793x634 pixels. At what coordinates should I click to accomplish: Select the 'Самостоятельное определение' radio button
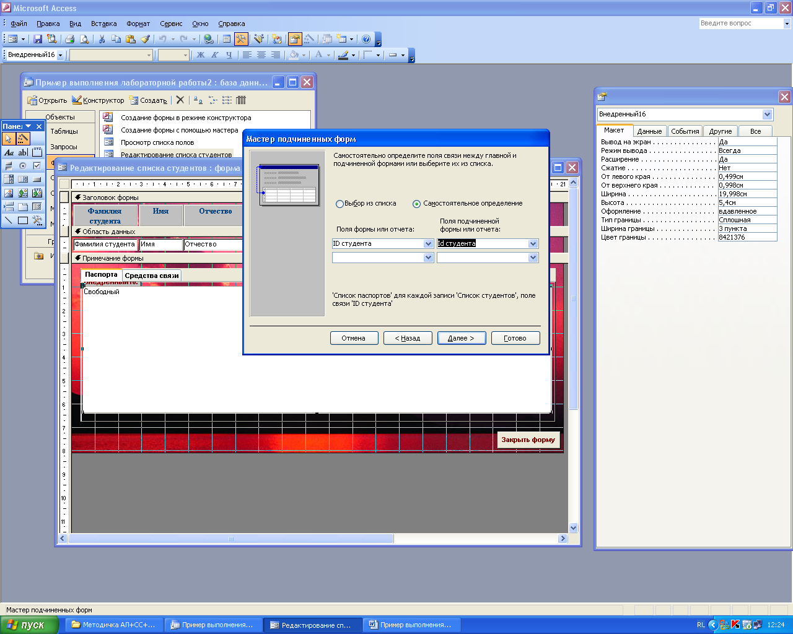[x=416, y=204]
